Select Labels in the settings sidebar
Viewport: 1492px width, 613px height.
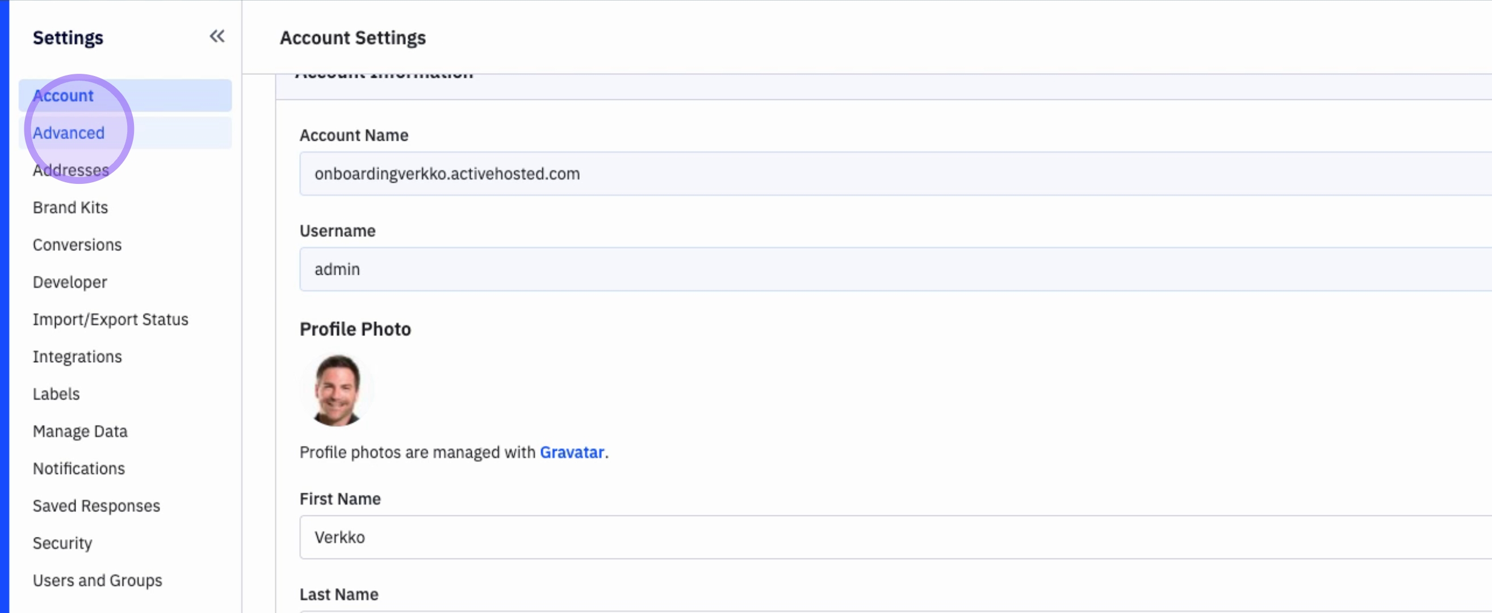pyautogui.click(x=56, y=394)
